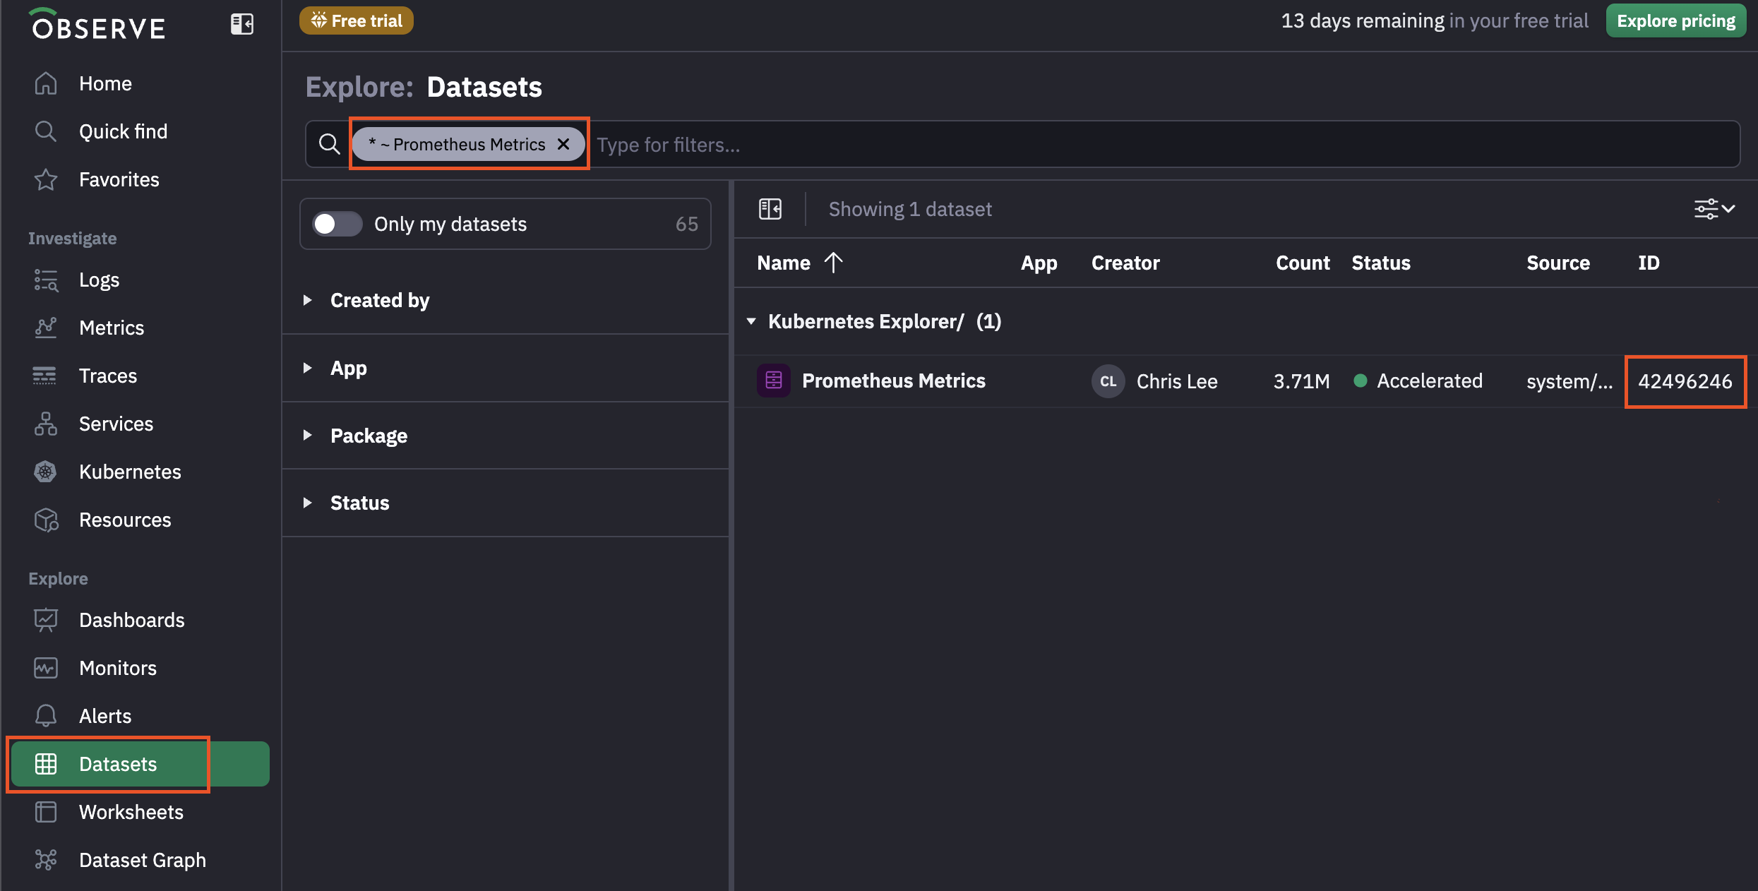1758x891 pixels.
Task: Expand the Package filter section
Action: pos(506,436)
